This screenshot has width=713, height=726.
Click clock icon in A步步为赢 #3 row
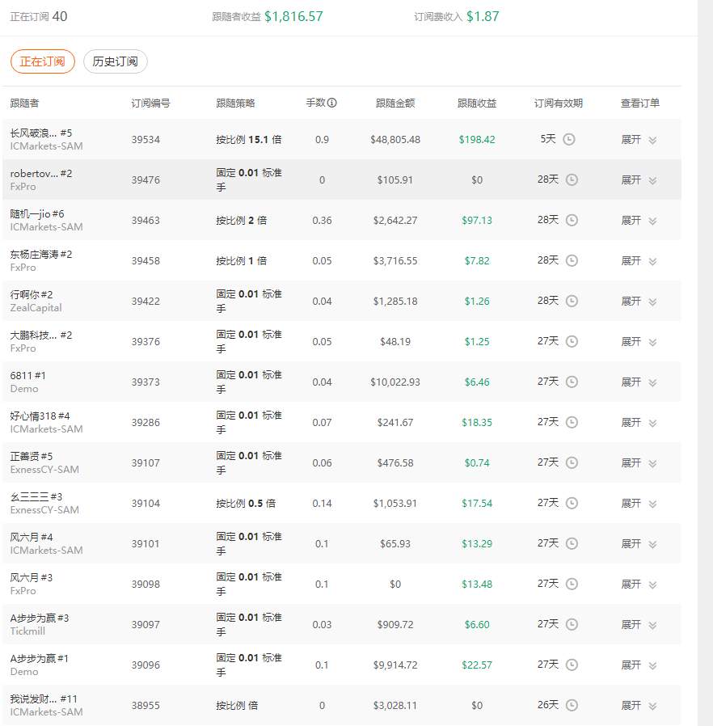(x=572, y=624)
